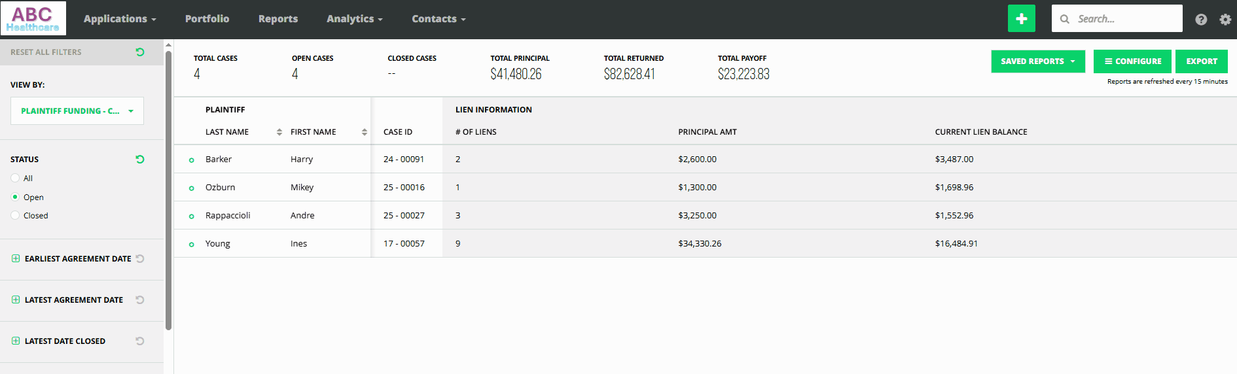Select the All status radio button

15,178
